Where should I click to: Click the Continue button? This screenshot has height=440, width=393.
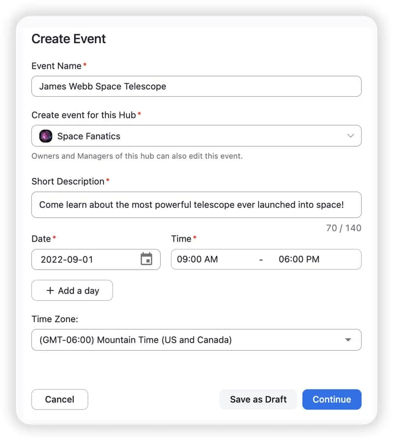click(332, 399)
